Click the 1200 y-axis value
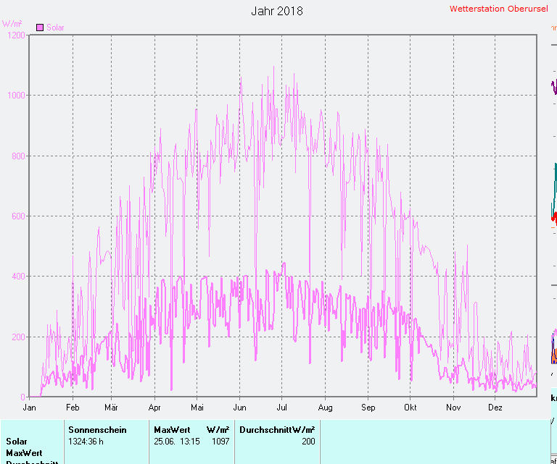557x464 pixels. [17, 35]
